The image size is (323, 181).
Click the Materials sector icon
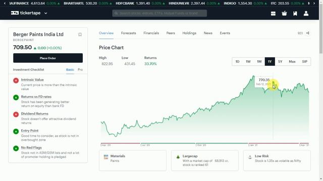(106, 157)
